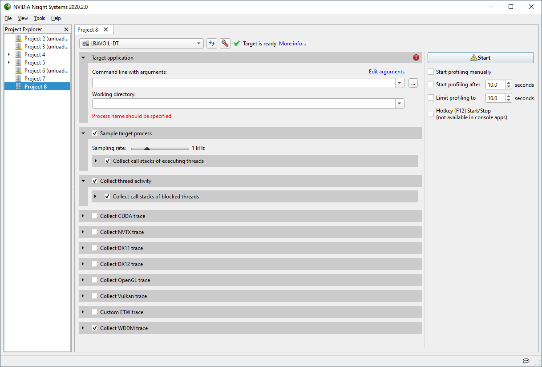Expand Project 5 in Project Explorer
The height and width of the screenshot is (367, 542).
point(9,63)
